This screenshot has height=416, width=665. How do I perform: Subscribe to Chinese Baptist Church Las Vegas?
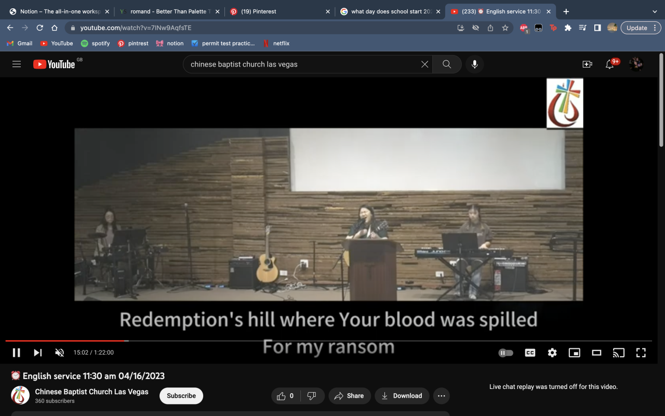pyautogui.click(x=181, y=396)
